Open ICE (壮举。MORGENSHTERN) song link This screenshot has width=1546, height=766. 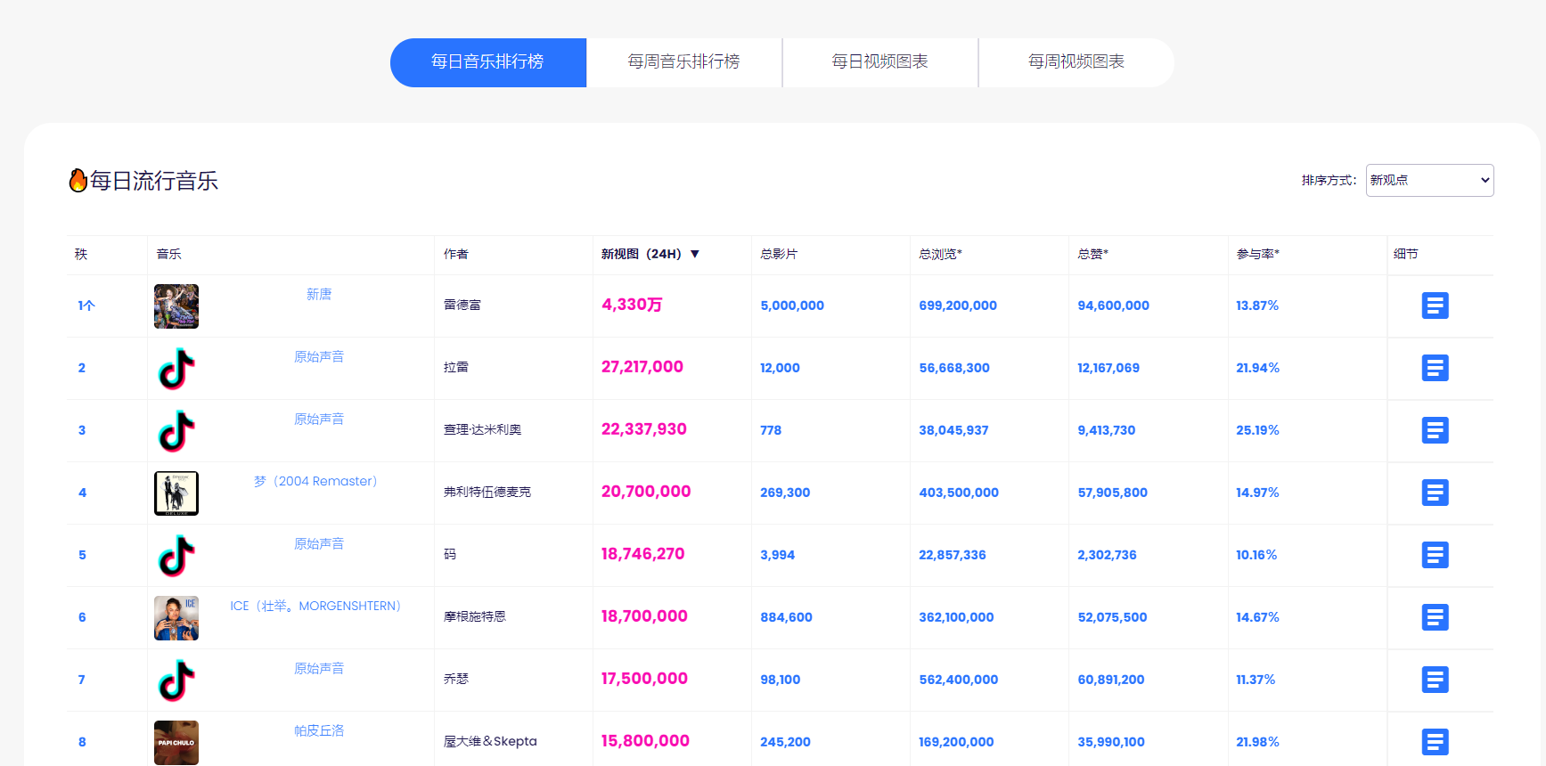click(x=315, y=606)
